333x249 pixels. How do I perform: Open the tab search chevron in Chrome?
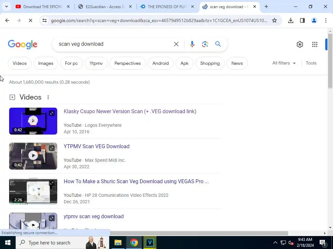(x=7, y=6)
